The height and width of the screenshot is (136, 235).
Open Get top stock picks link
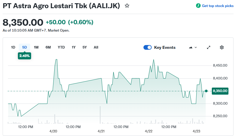point(216,6)
